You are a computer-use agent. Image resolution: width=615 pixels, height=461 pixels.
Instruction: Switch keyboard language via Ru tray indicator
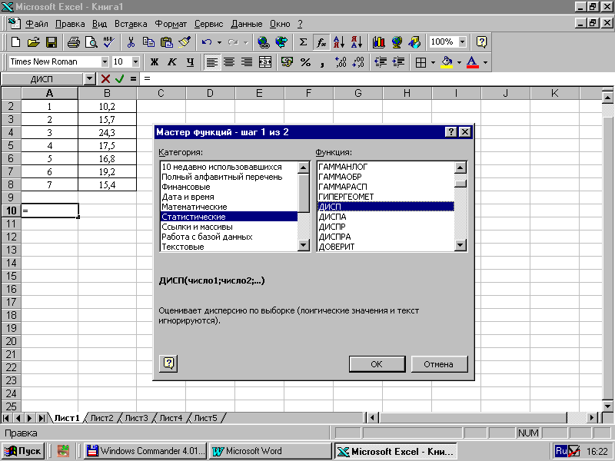click(x=561, y=451)
